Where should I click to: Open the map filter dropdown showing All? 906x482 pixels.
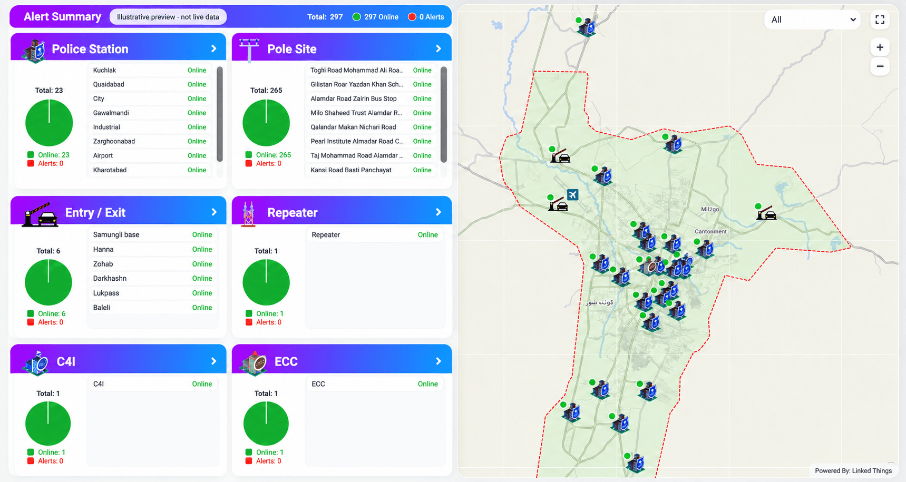point(812,19)
